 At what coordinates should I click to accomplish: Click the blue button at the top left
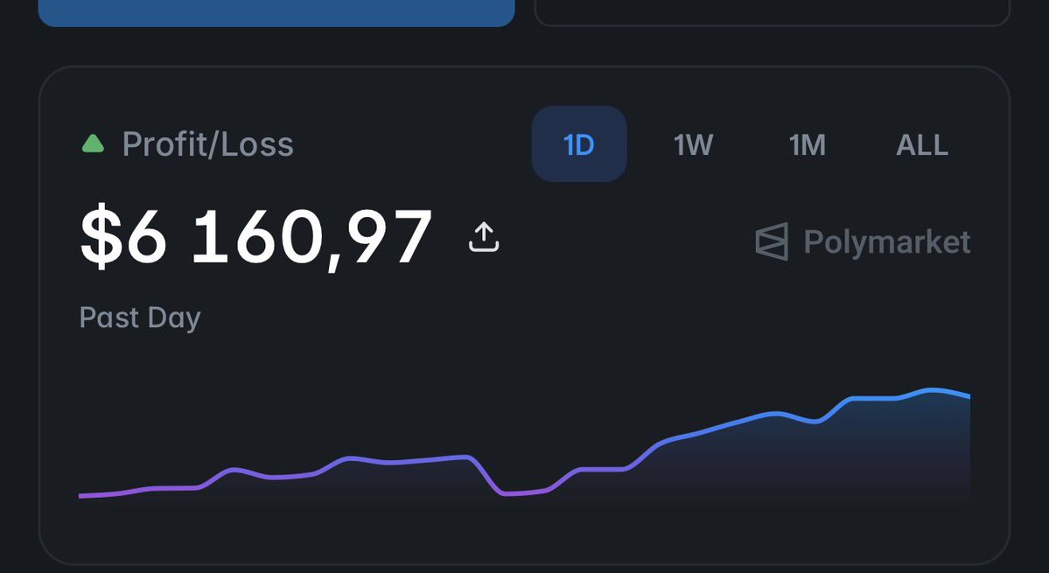[276, 11]
